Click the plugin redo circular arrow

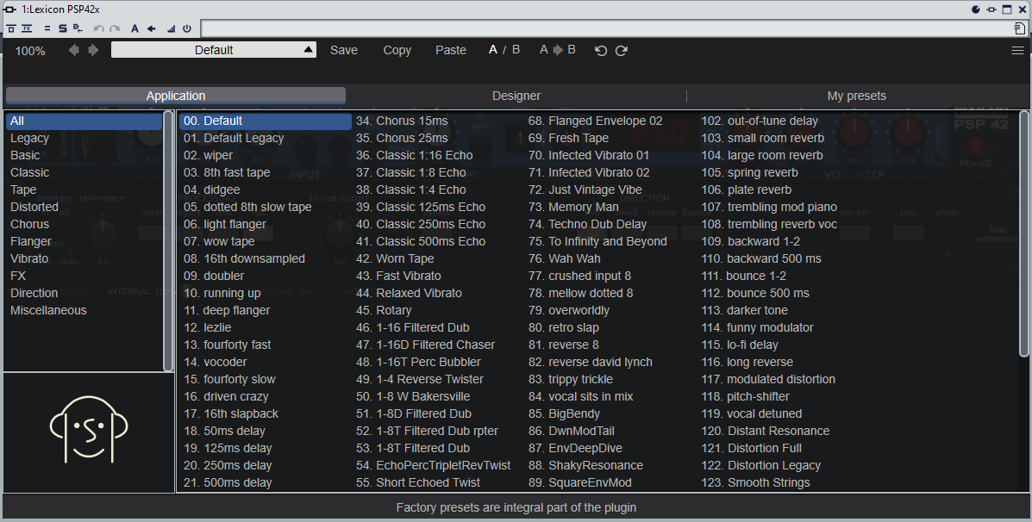[622, 51]
